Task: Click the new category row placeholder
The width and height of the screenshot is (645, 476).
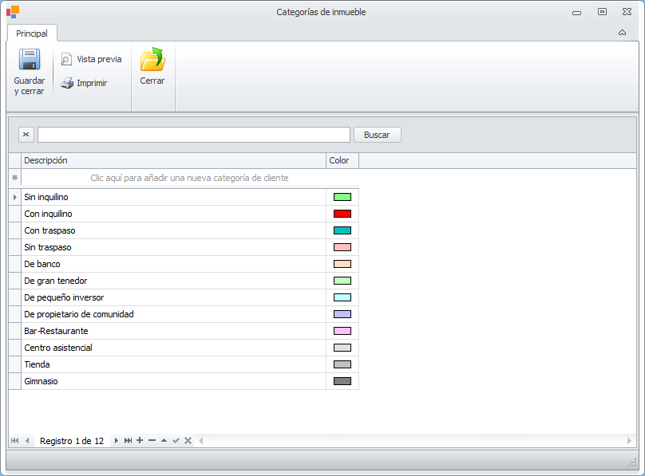Action: tap(189, 178)
